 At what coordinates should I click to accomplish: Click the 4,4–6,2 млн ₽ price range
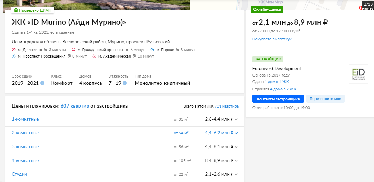[x=219, y=133]
